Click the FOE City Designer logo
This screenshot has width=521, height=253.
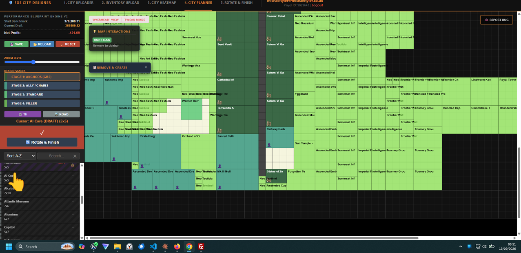(30, 2)
